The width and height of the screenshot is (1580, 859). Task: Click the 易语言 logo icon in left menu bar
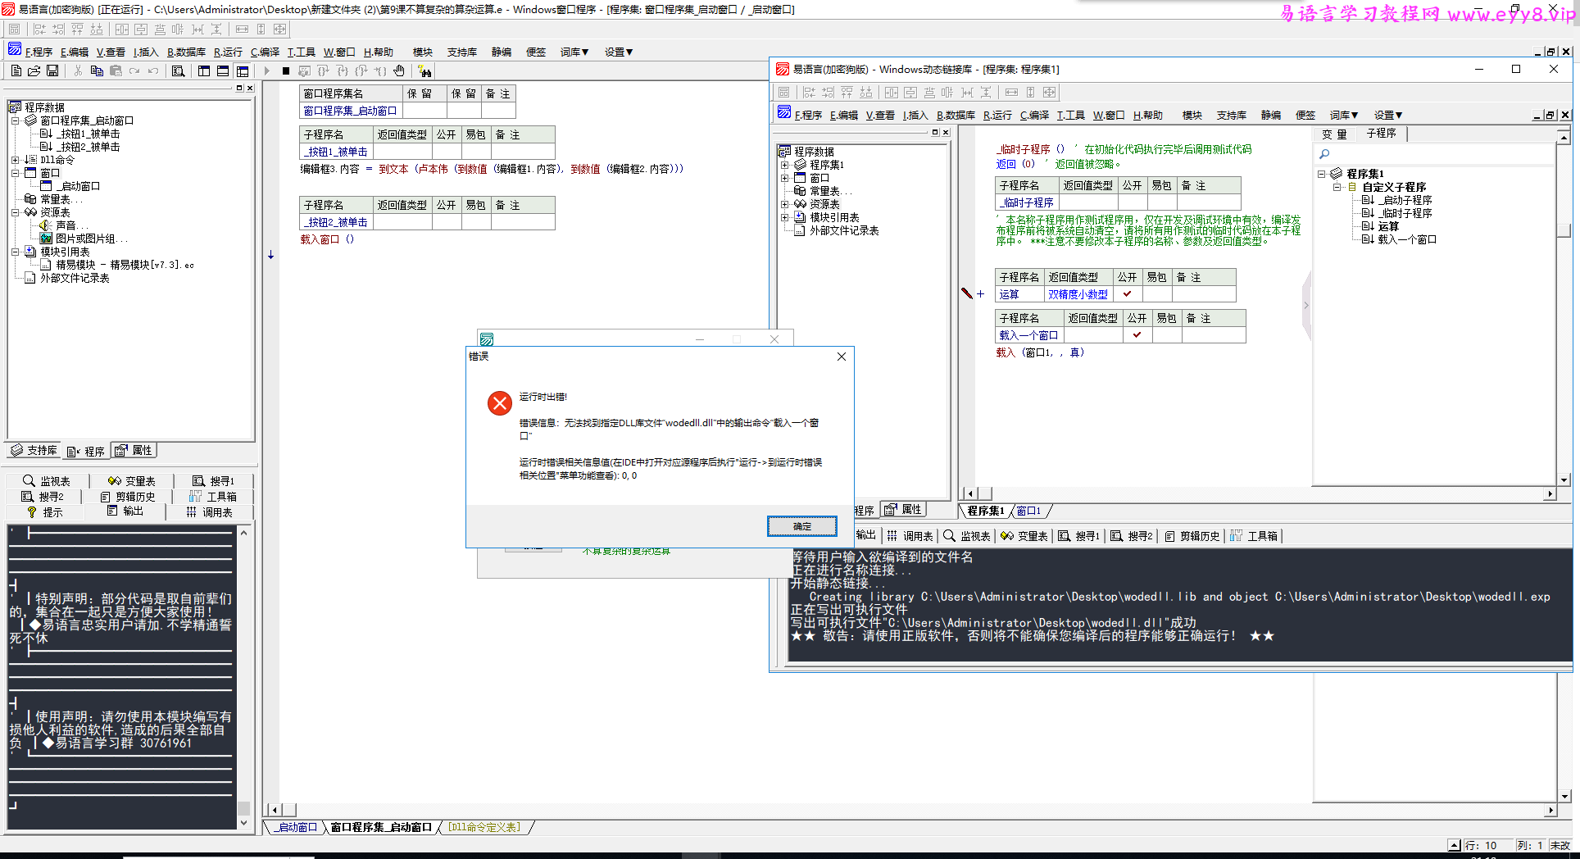pyautogui.click(x=15, y=50)
